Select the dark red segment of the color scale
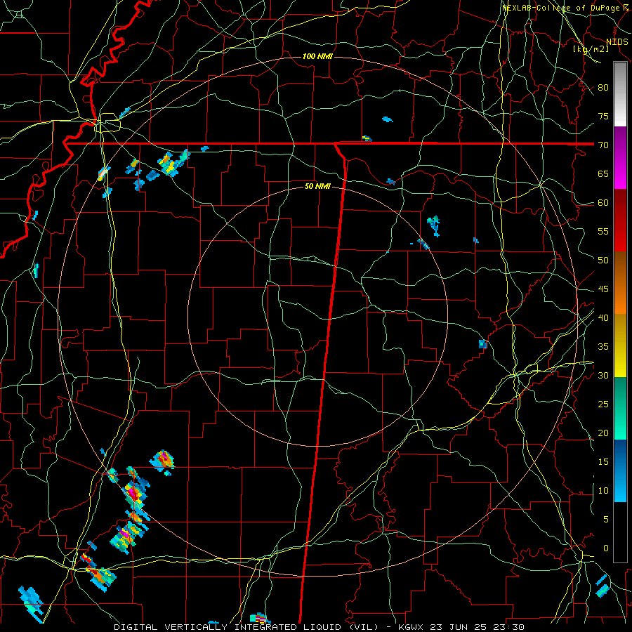Image resolution: width=632 pixels, height=632 pixels. click(x=620, y=220)
